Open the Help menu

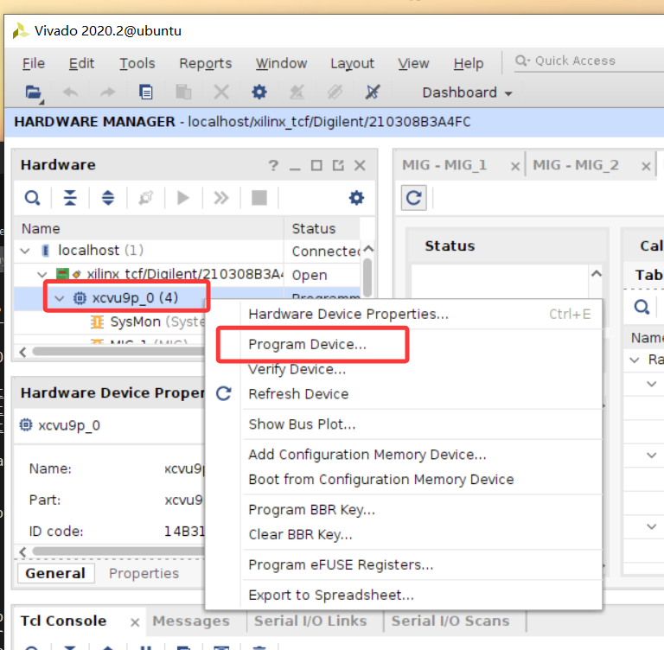coord(469,63)
